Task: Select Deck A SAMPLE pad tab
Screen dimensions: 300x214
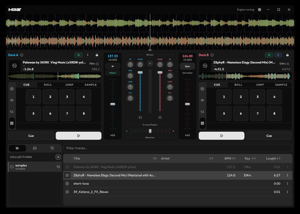Action: click(91, 85)
